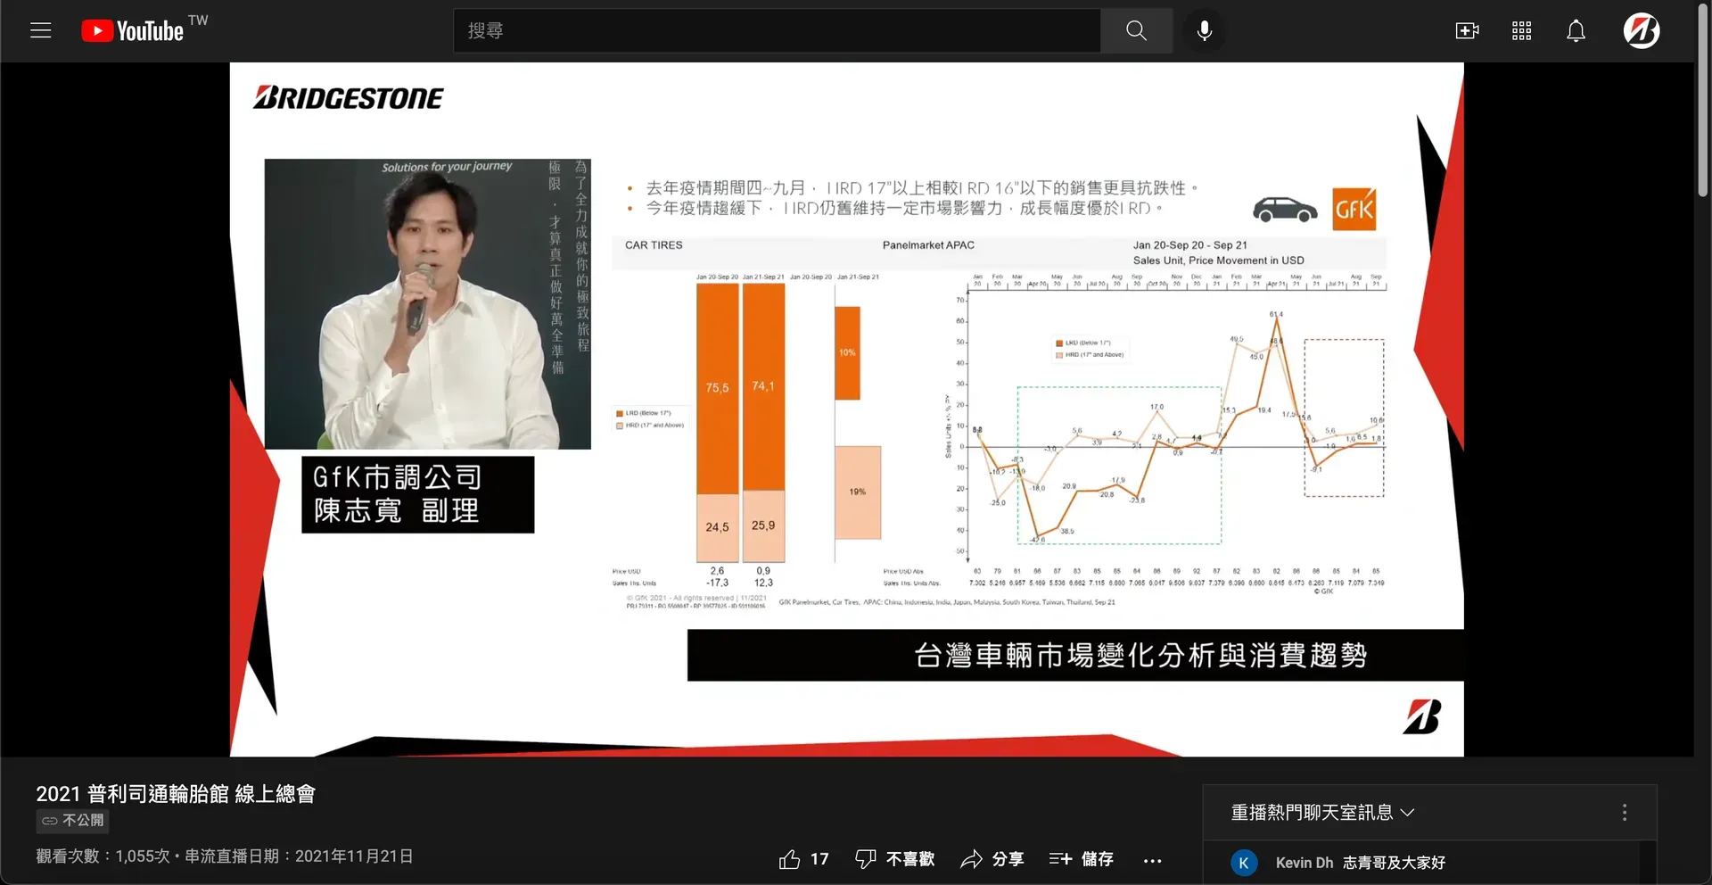Start voice search with microphone
The width and height of the screenshot is (1712, 885).
click(x=1205, y=31)
